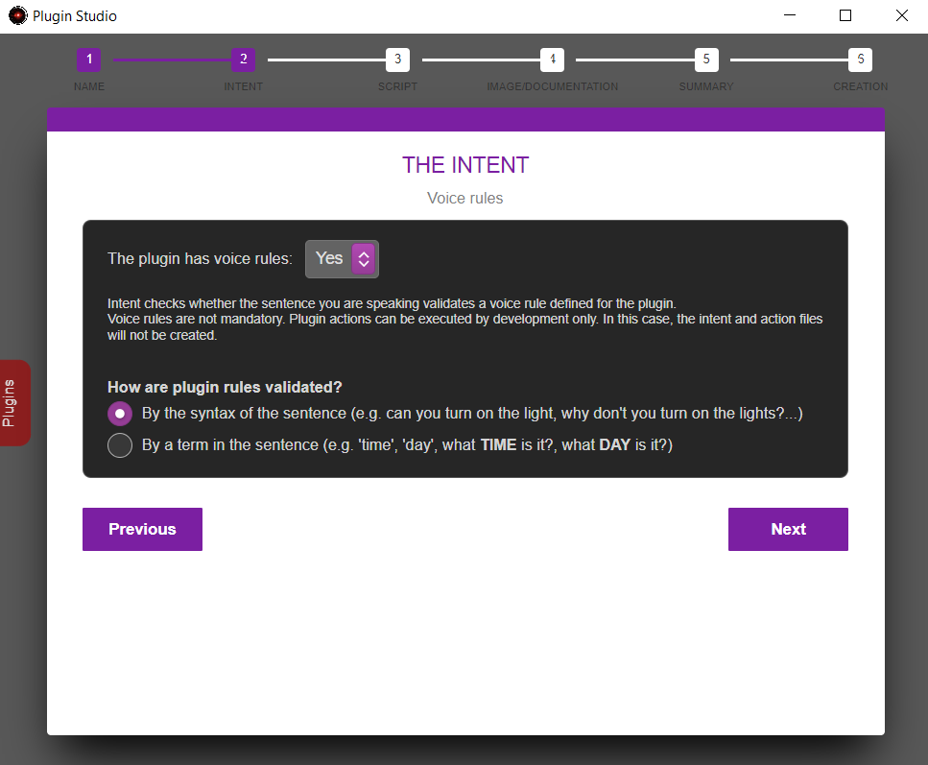Click the NAME step label
The width and height of the screenshot is (928, 765).
point(89,86)
